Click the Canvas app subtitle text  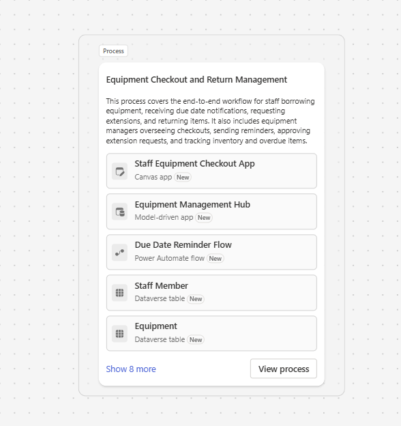point(153,177)
